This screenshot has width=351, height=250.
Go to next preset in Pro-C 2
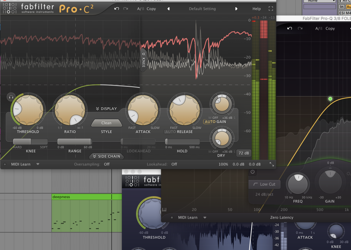pos(236,9)
